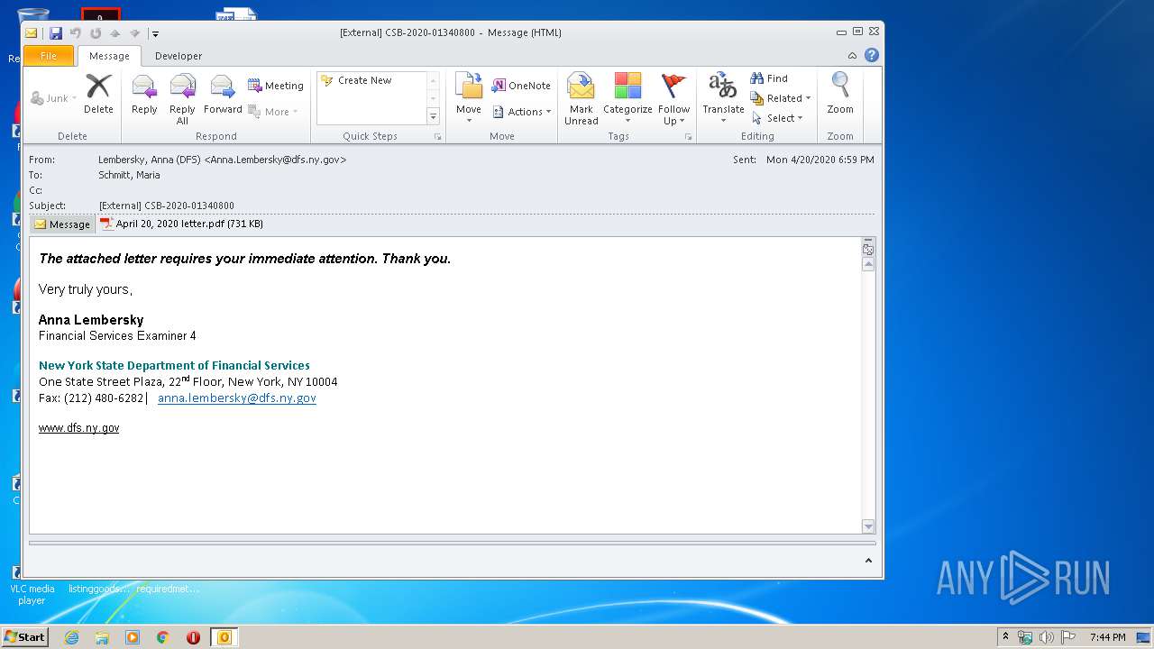Click anna.lembersky@dfs.ny.gov email link

(237, 398)
